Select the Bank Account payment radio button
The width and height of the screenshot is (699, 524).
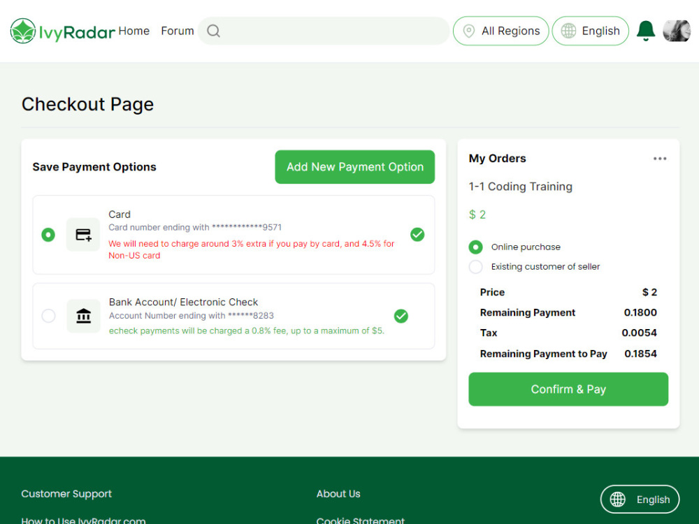[48, 316]
